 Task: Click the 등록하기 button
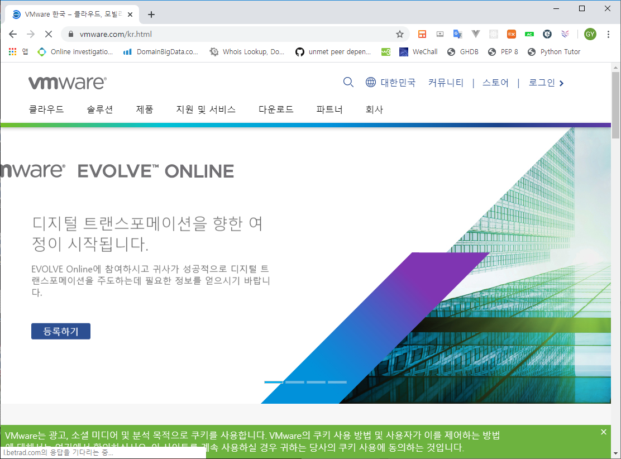click(x=61, y=331)
